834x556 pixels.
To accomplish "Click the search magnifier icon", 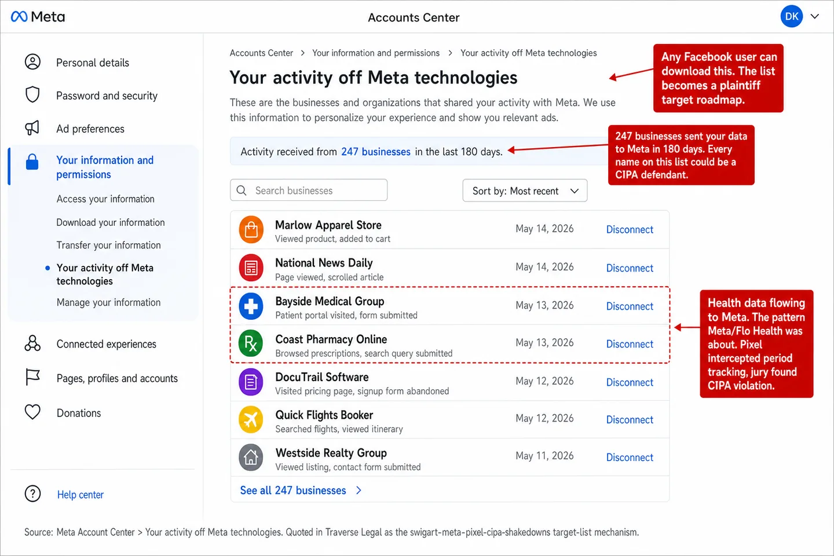I will tap(242, 190).
